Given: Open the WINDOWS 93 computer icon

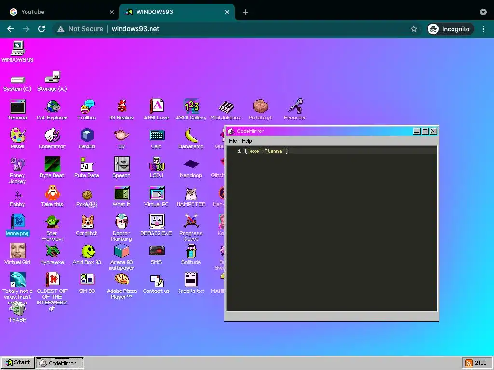Looking at the screenshot, I should coord(18,52).
